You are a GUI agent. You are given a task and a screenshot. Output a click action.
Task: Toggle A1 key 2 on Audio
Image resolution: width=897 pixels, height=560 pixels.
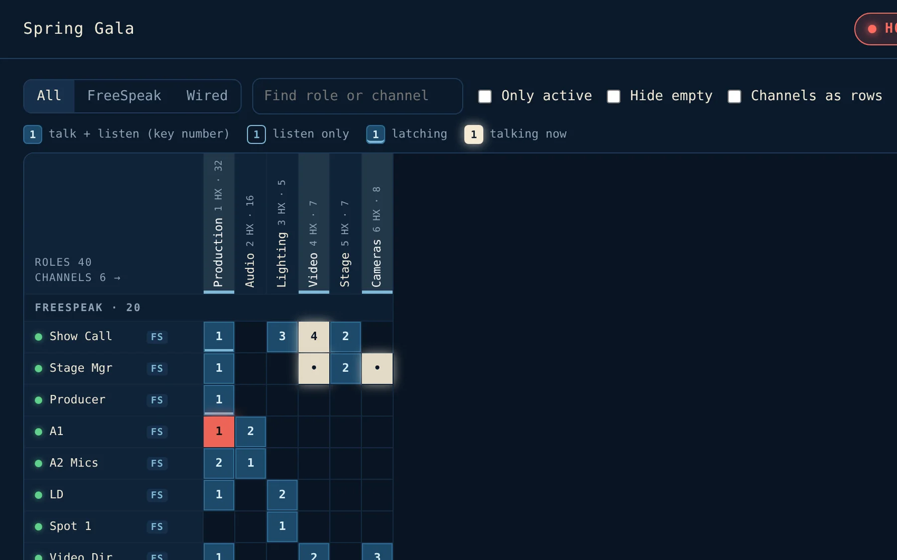(x=250, y=431)
